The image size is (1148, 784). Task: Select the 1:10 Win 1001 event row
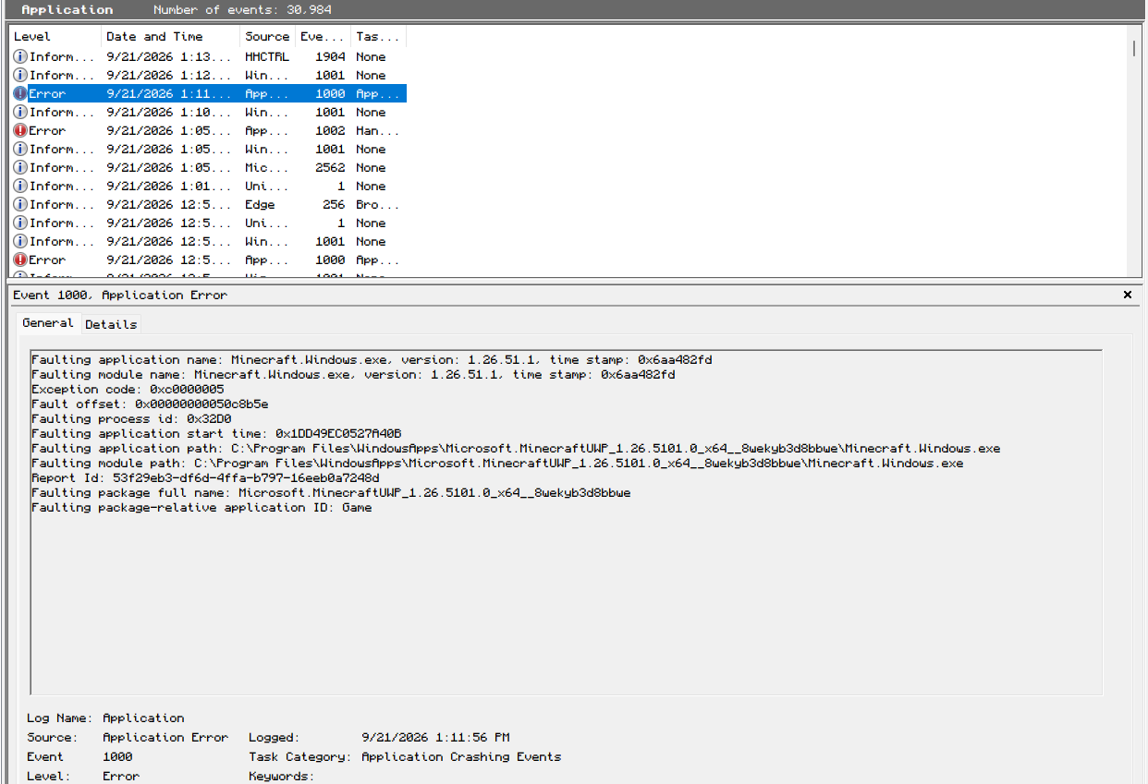tap(209, 112)
